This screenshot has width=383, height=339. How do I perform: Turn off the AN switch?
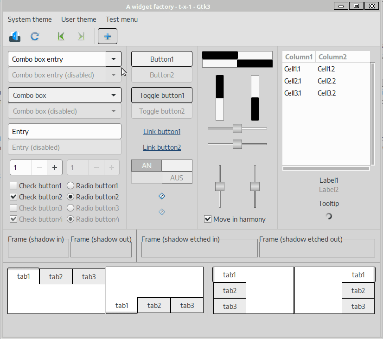[x=162, y=166]
